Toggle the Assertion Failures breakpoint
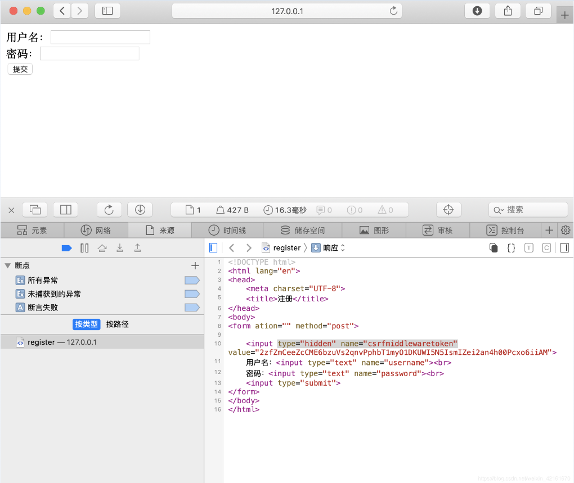The height and width of the screenshot is (483, 574). 192,308
